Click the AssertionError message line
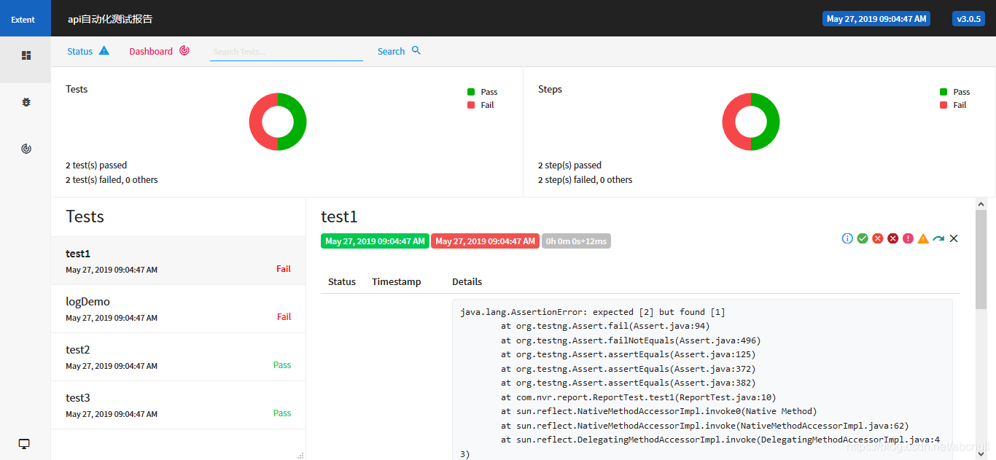996x460 pixels. click(x=593, y=312)
